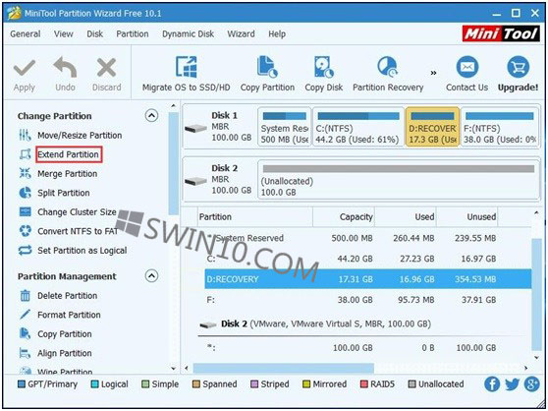This screenshot has width=548, height=411.
Task: Click GPT/Primary legend color swatch
Action: click(22, 384)
